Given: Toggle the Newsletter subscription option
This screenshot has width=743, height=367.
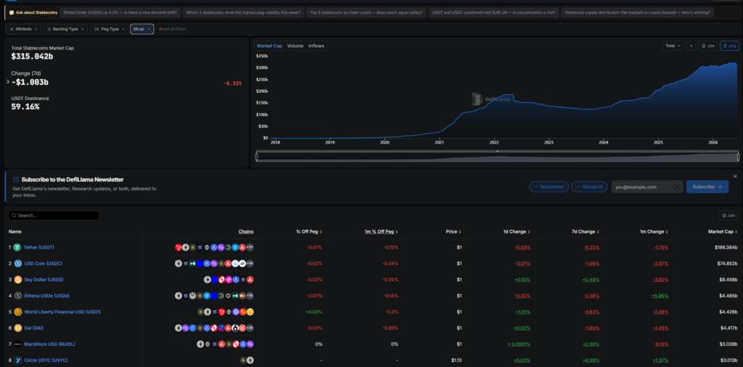Looking at the screenshot, I should [x=549, y=186].
